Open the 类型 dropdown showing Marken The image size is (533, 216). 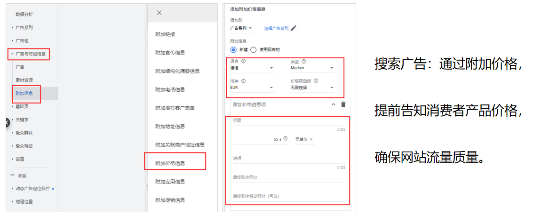pos(313,68)
